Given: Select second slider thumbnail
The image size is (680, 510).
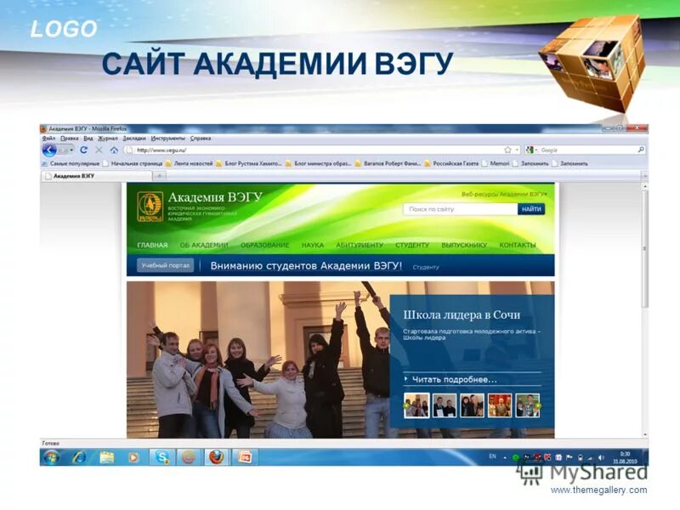Looking at the screenshot, I should pyautogui.click(x=445, y=405).
